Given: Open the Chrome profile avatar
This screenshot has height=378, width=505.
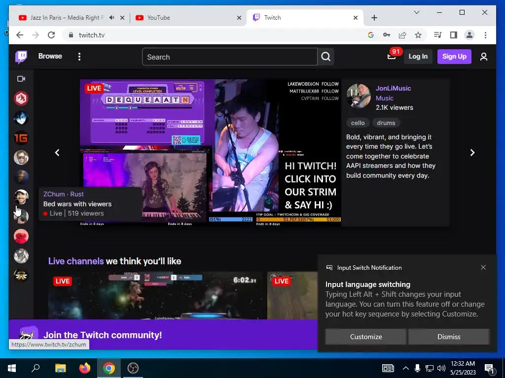Looking at the screenshot, I should tap(469, 35).
